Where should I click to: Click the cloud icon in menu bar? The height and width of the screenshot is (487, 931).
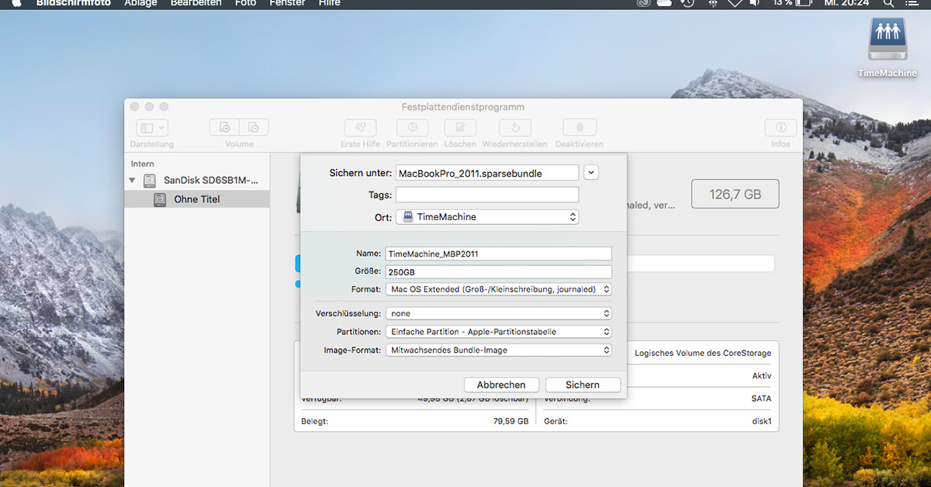point(665,3)
